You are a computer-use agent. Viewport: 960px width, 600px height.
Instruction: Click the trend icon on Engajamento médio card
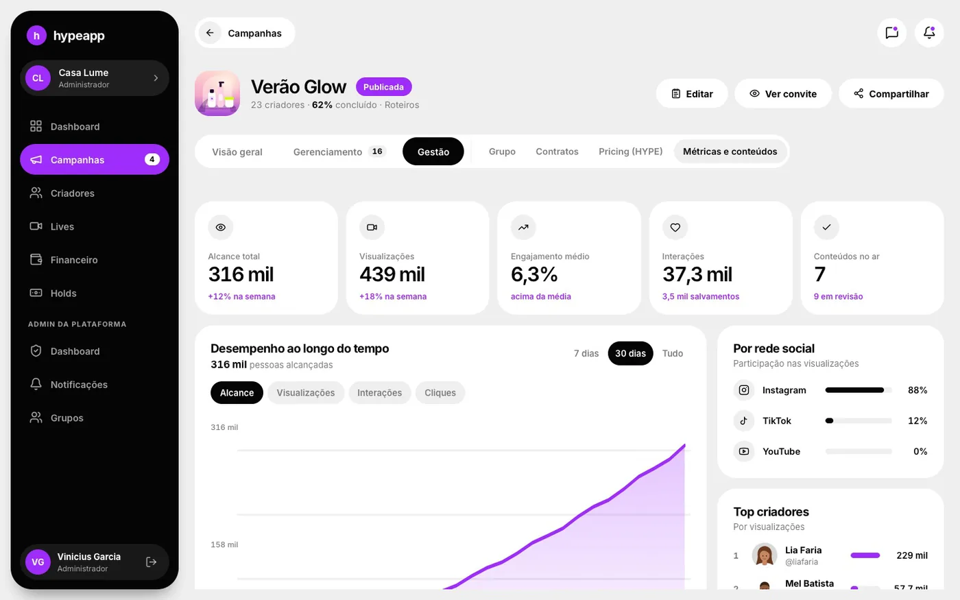pos(523,227)
